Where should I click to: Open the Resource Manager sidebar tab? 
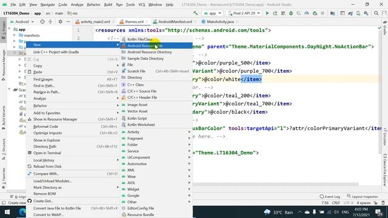[4, 65]
